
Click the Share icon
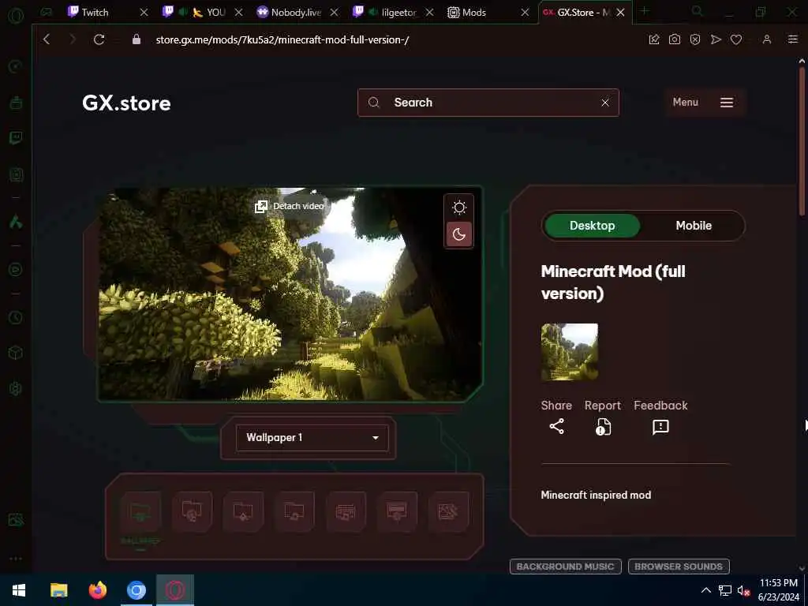coord(556,426)
